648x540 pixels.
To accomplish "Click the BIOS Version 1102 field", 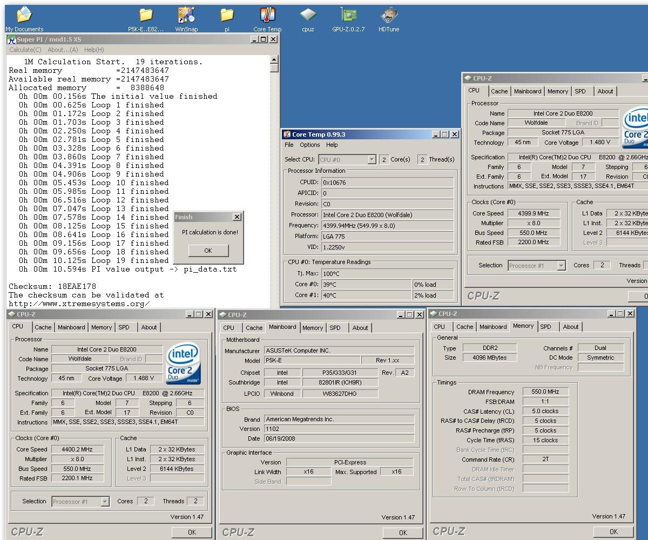I will point(339,429).
